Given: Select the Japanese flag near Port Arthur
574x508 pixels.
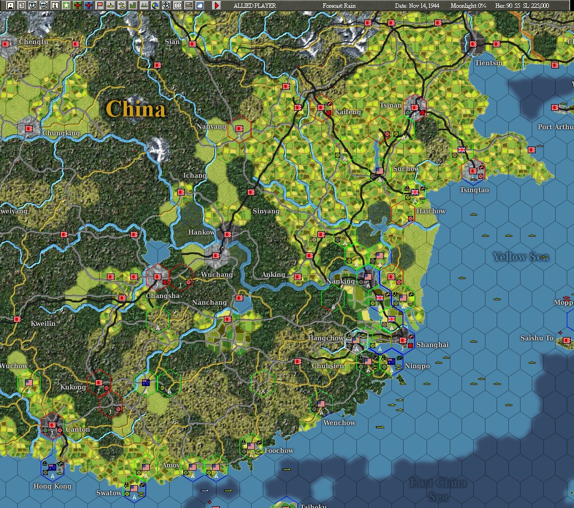Looking at the screenshot, I should (555, 108).
